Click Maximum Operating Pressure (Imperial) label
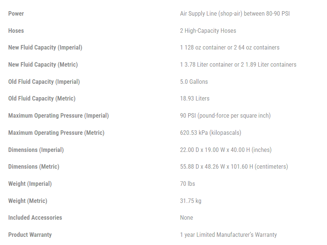 tap(58, 116)
